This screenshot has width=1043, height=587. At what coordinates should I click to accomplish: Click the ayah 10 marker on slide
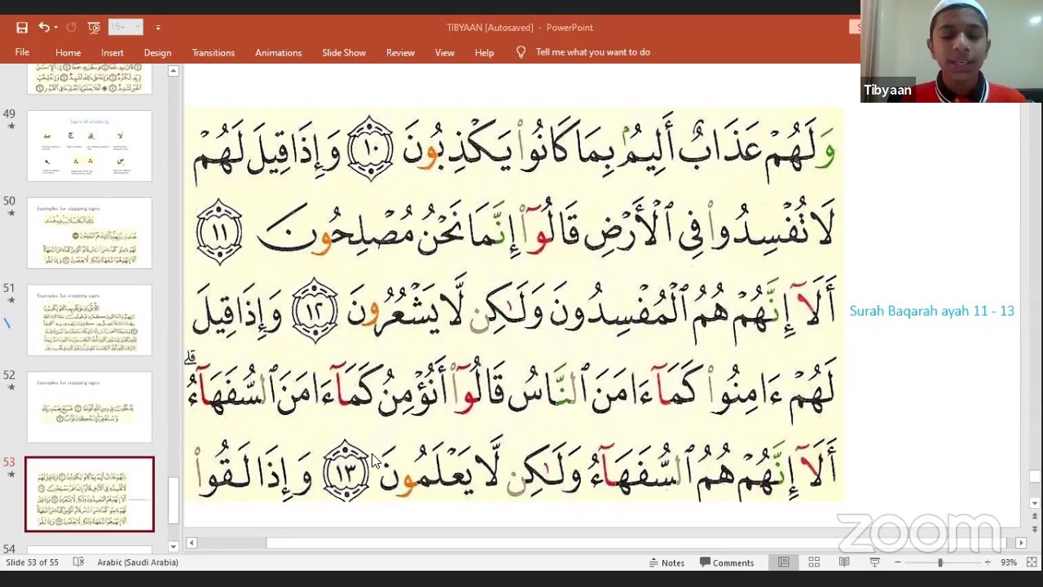371,148
